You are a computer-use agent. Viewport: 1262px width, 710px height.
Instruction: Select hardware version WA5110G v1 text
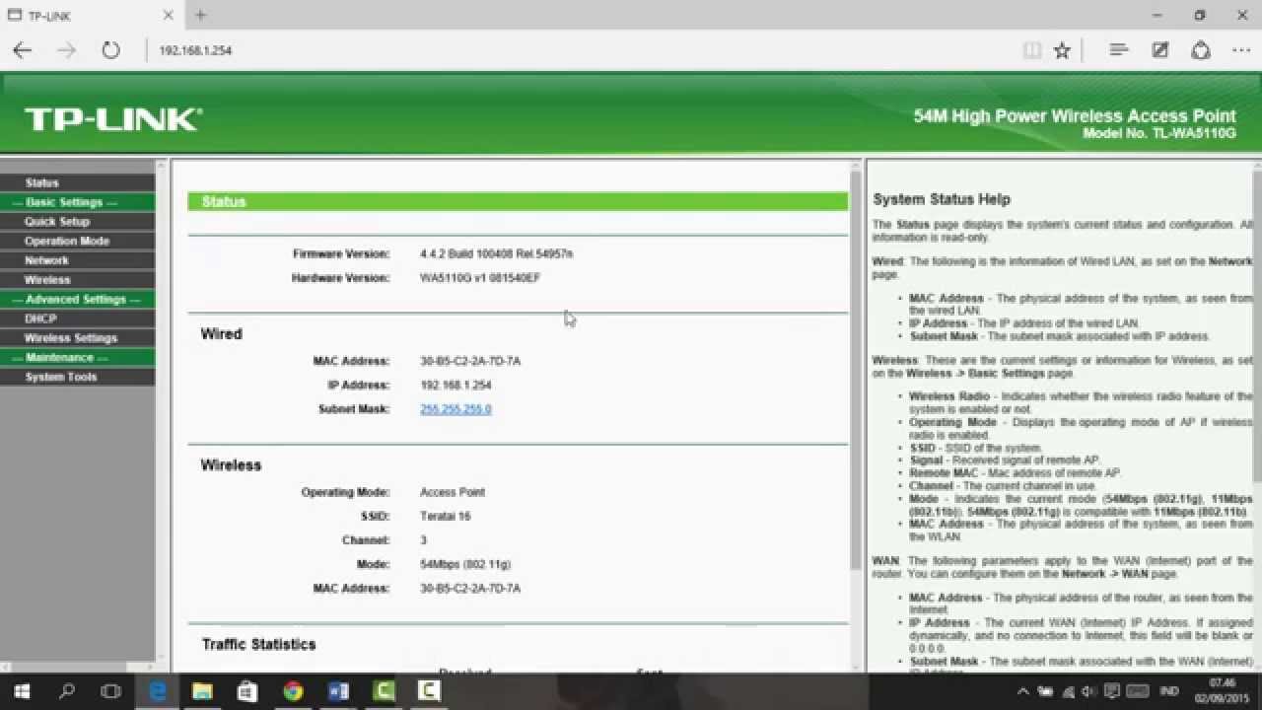[x=480, y=278]
